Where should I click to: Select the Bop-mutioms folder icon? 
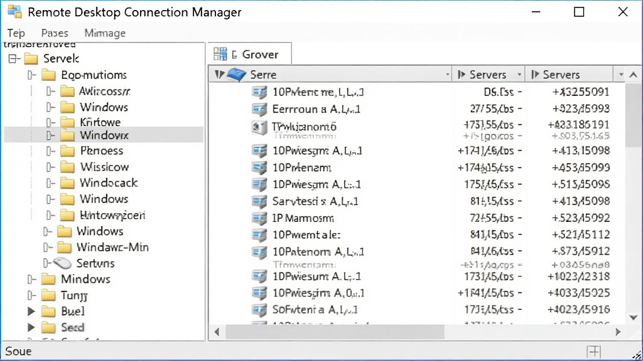[x=48, y=75]
